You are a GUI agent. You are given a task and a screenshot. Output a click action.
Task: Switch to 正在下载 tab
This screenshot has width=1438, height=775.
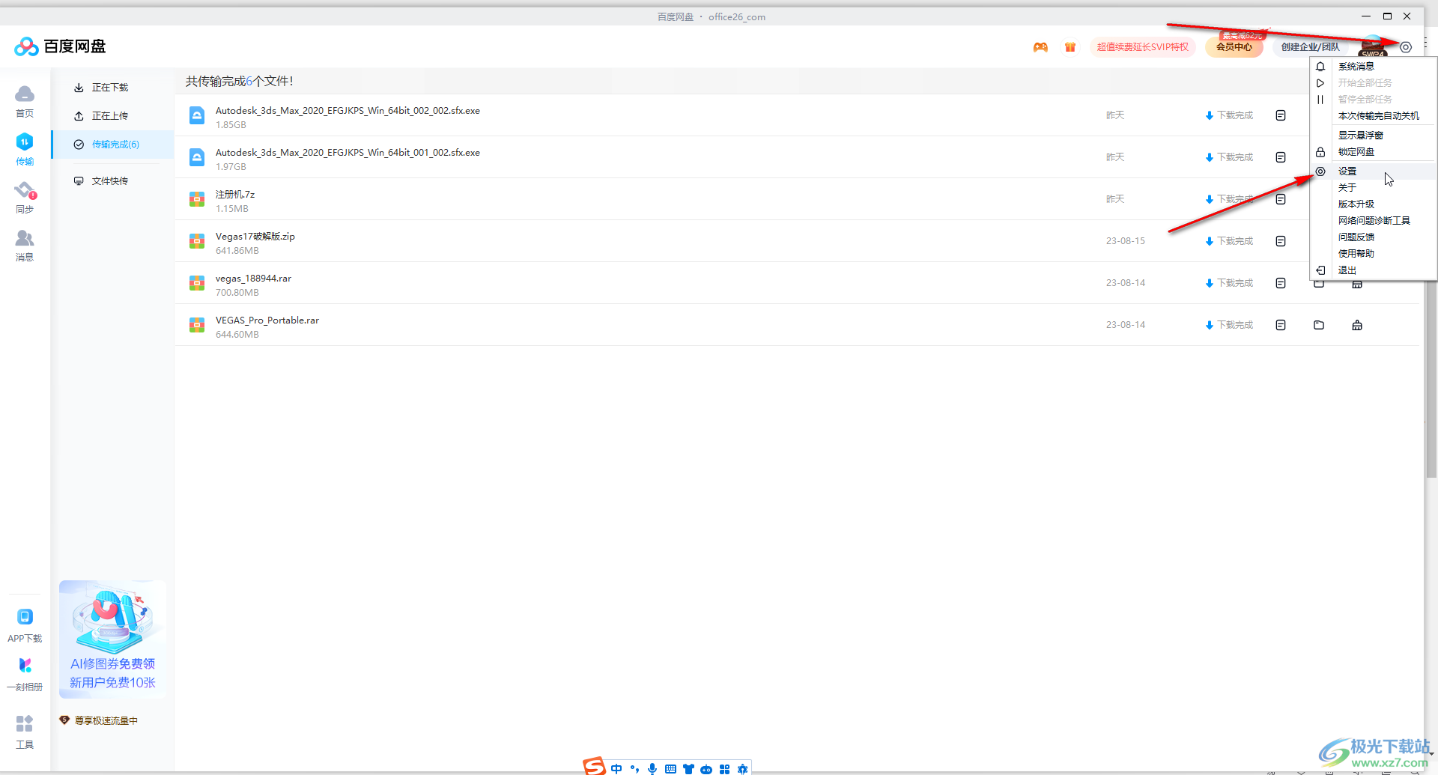coord(112,88)
